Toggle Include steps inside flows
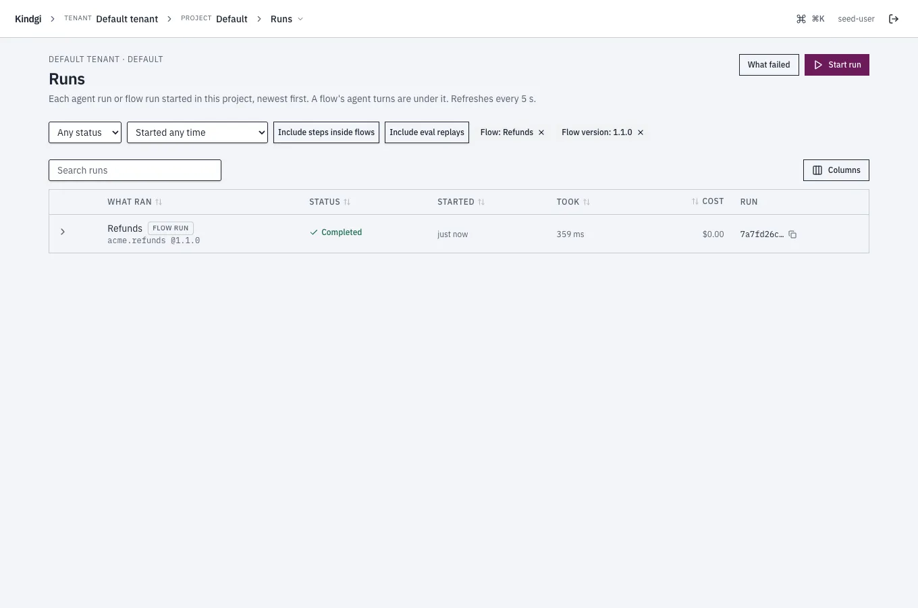Screen dimensions: 918x608 pos(326,132)
